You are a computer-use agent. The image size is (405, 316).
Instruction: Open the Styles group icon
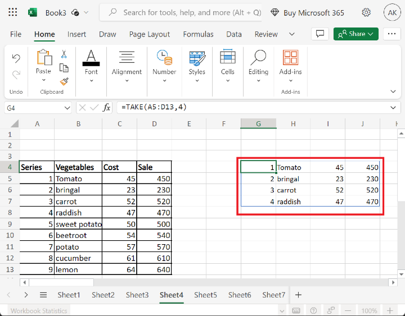tap(197, 58)
